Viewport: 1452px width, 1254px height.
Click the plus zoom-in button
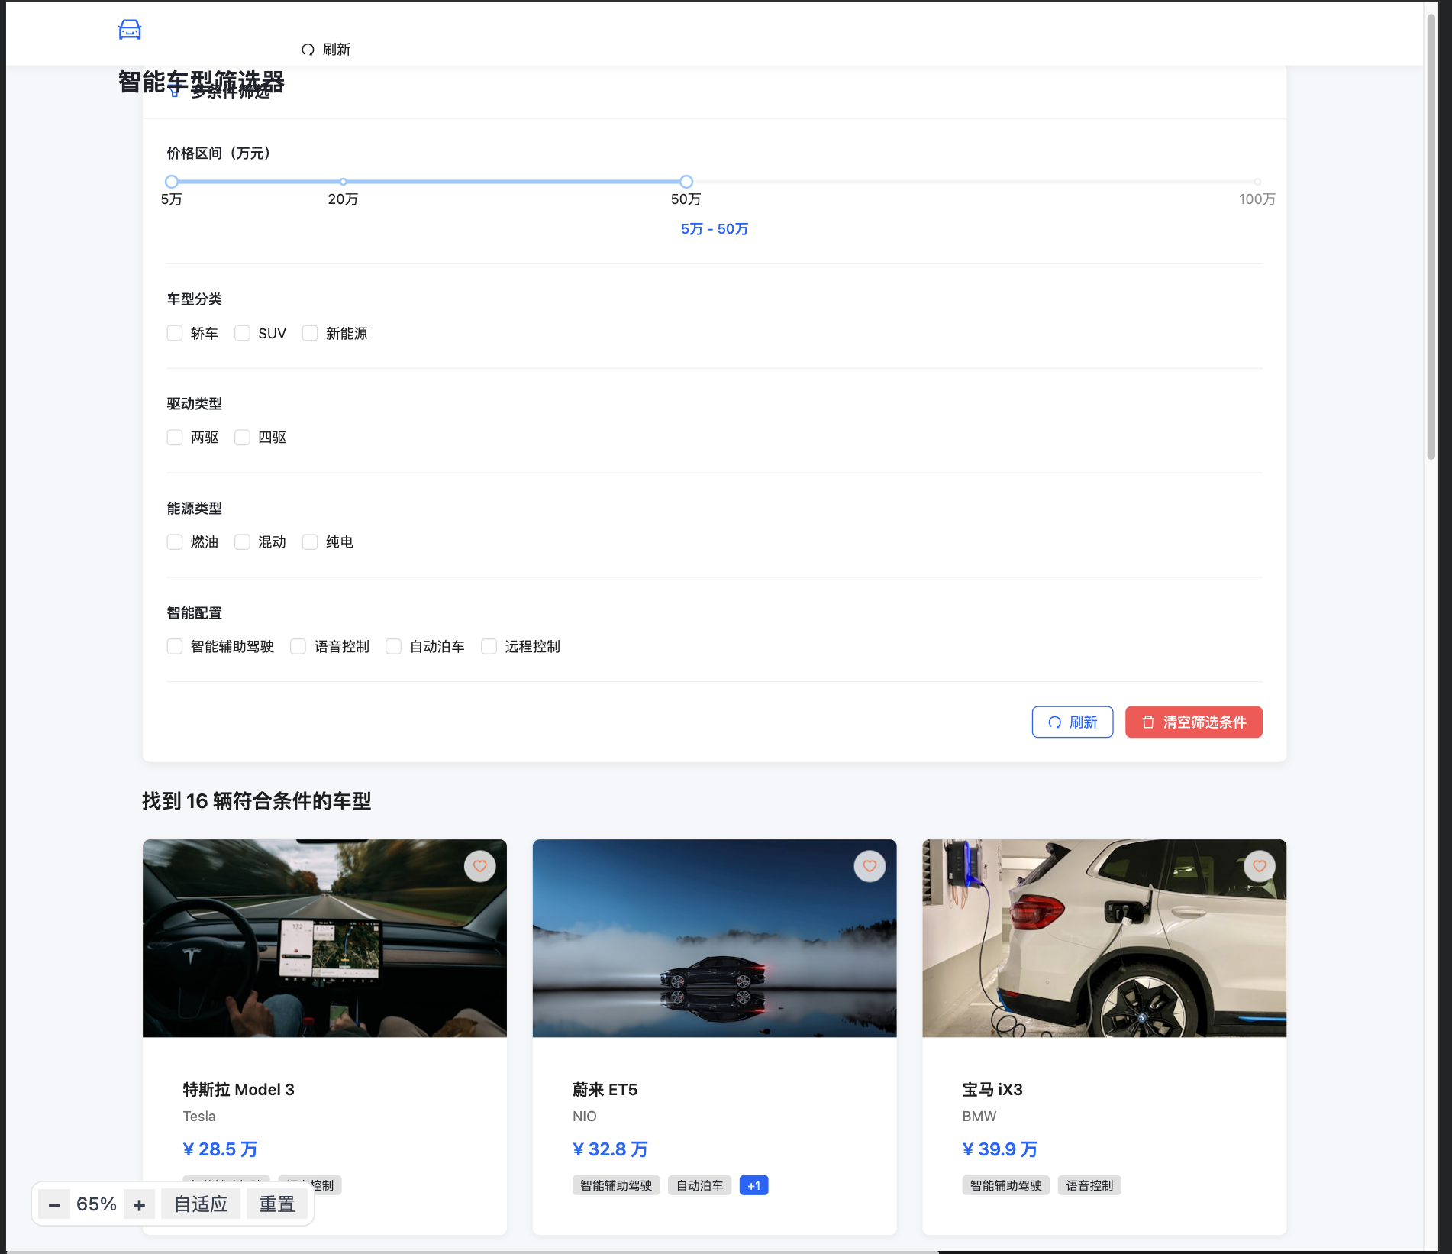pos(139,1205)
